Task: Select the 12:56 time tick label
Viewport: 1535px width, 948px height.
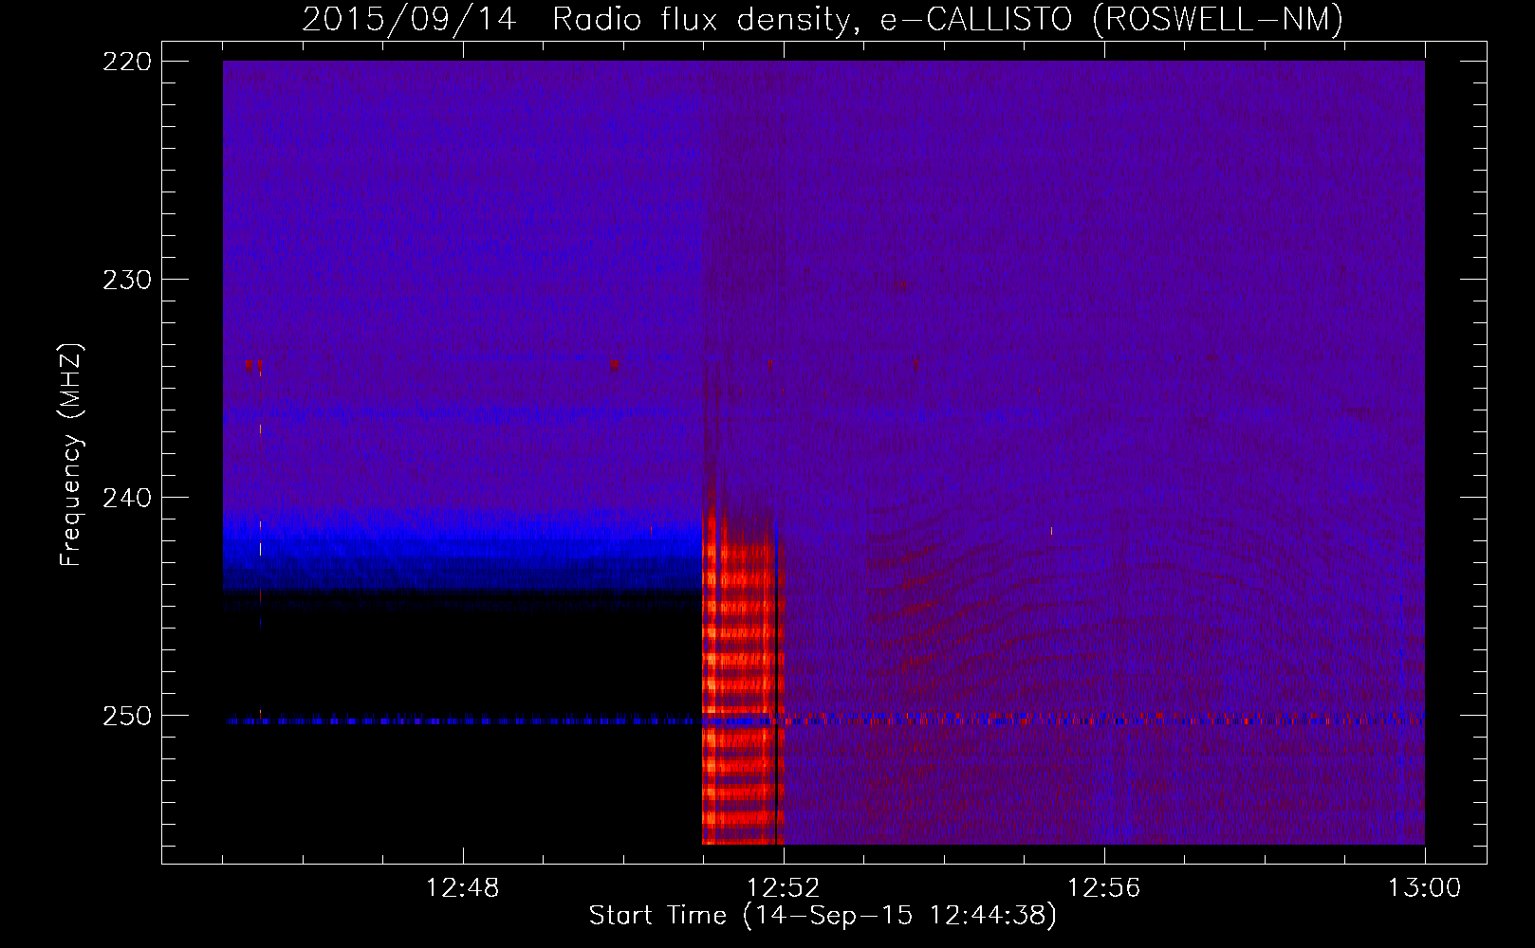Action: click(1103, 888)
